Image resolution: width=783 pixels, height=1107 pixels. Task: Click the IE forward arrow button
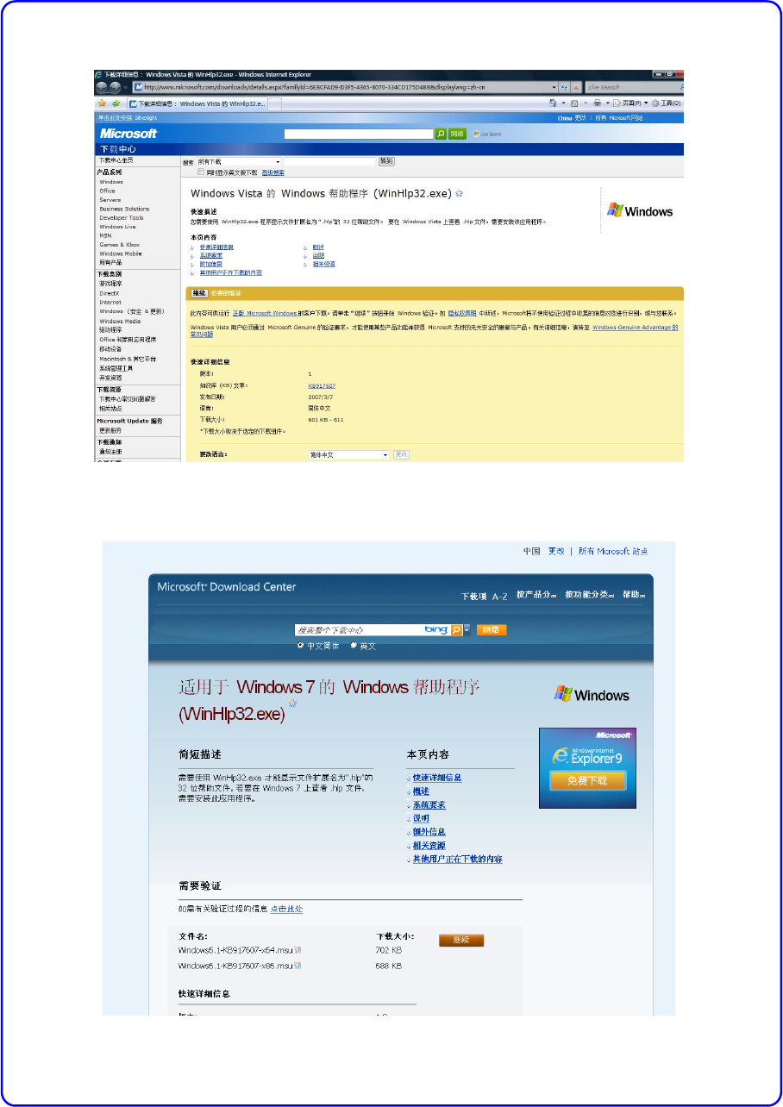coord(115,87)
